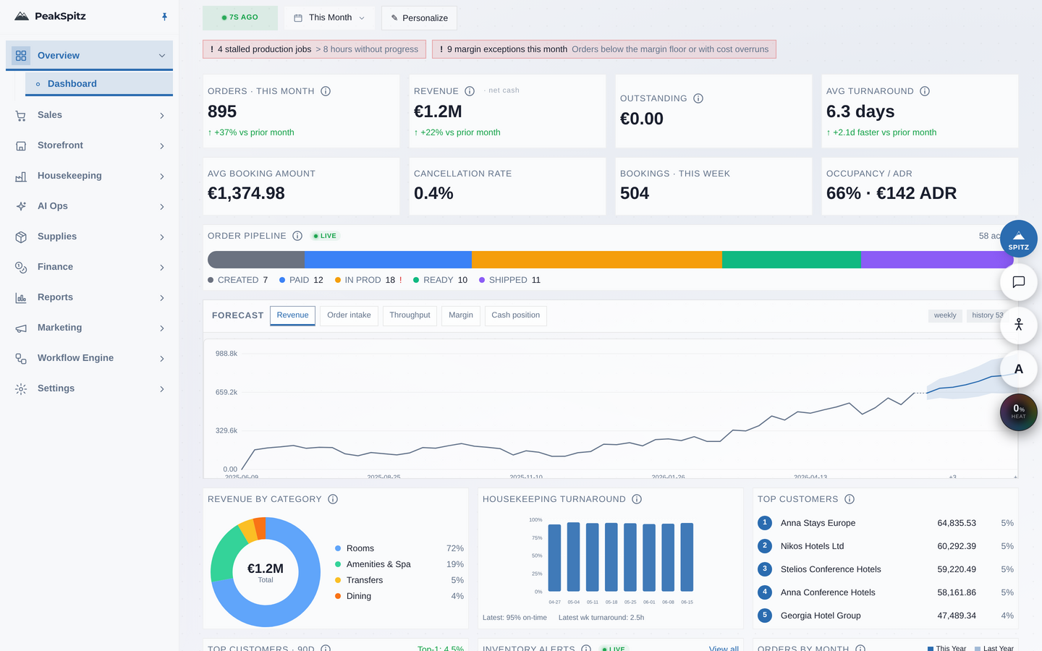Open the margin exceptions alert

604,49
